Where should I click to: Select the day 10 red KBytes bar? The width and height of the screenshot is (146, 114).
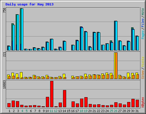(x=47, y=102)
